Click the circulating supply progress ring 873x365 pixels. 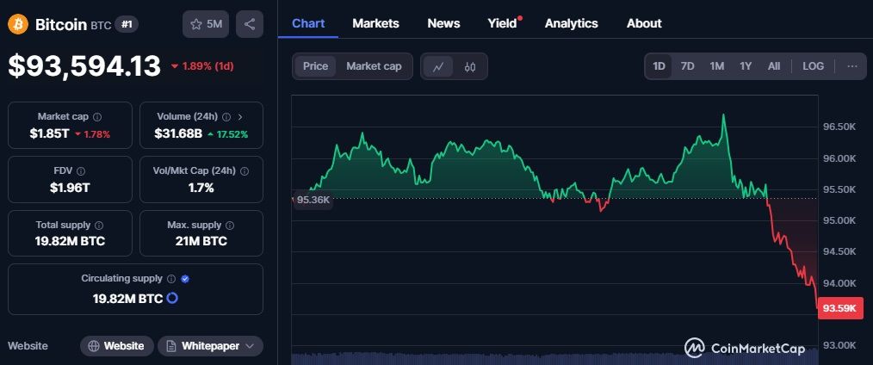(172, 298)
